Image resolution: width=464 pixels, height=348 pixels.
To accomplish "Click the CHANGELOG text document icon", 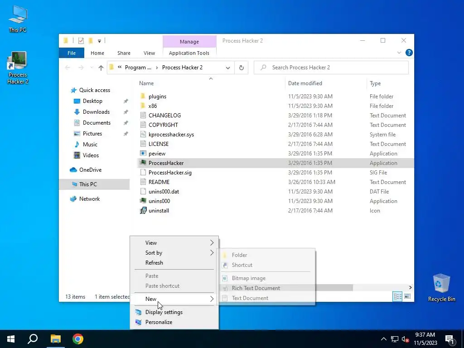I will click(x=143, y=116).
